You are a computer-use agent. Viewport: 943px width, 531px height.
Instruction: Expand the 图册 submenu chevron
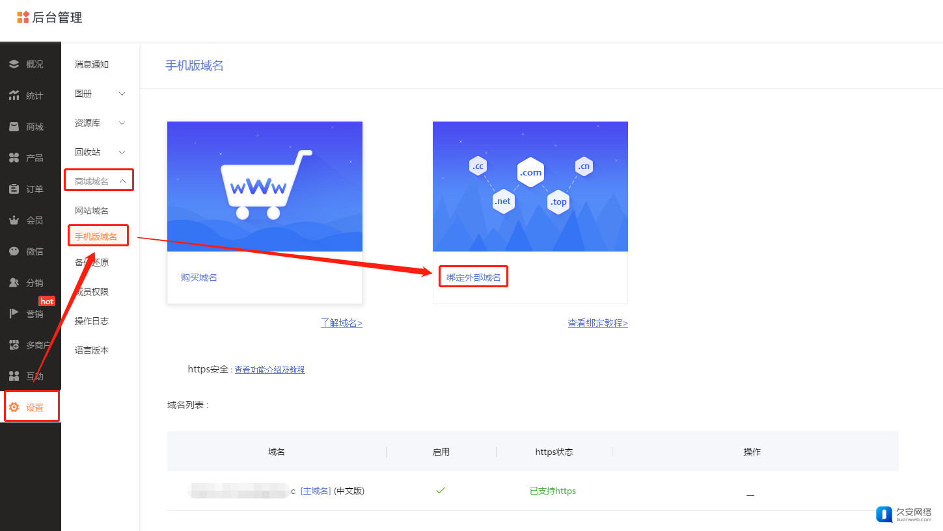point(122,94)
